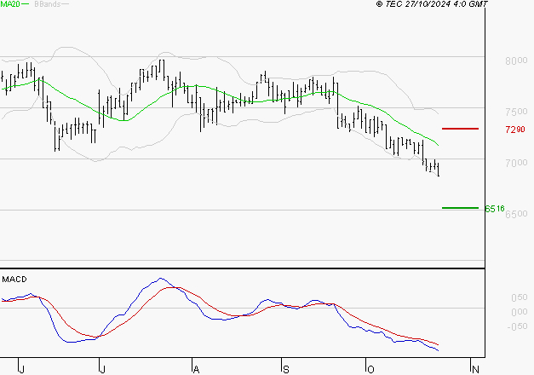Click the S month marker
The width and height of the screenshot is (534, 375).
285,369
